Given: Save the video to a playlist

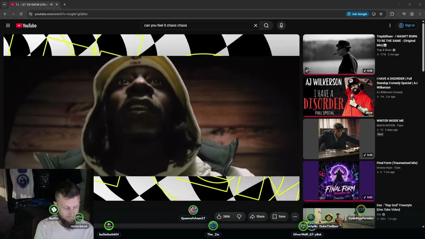Looking at the screenshot, I should click(x=279, y=216).
